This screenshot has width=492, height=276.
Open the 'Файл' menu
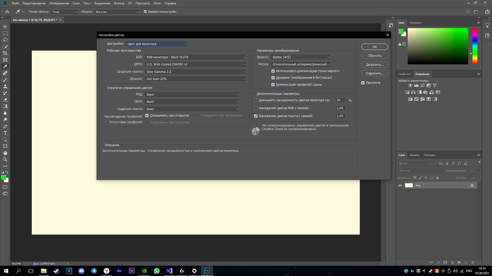[x=15, y=3]
